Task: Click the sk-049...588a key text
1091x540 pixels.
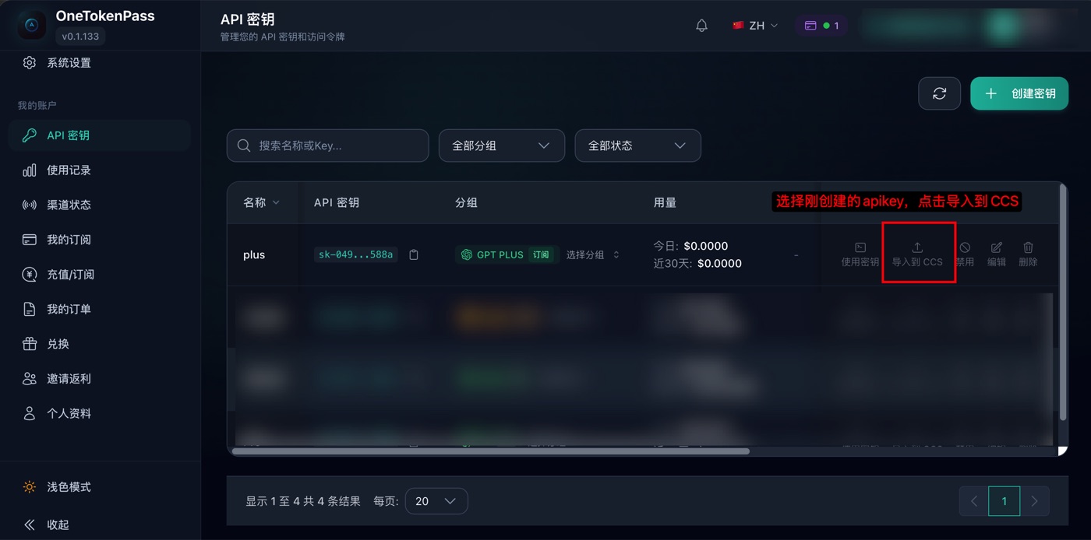Action: coord(356,254)
